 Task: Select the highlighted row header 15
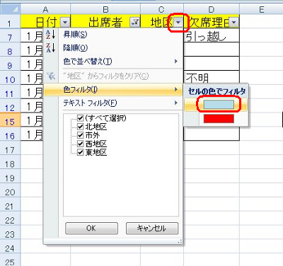[10, 120]
